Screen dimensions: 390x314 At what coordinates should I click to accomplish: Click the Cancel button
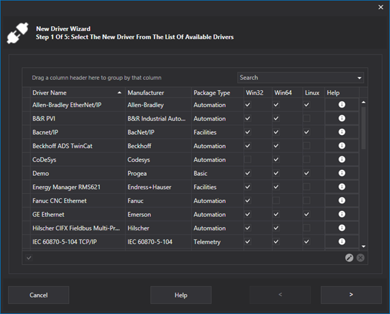pyautogui.click(x=38, y=295)
